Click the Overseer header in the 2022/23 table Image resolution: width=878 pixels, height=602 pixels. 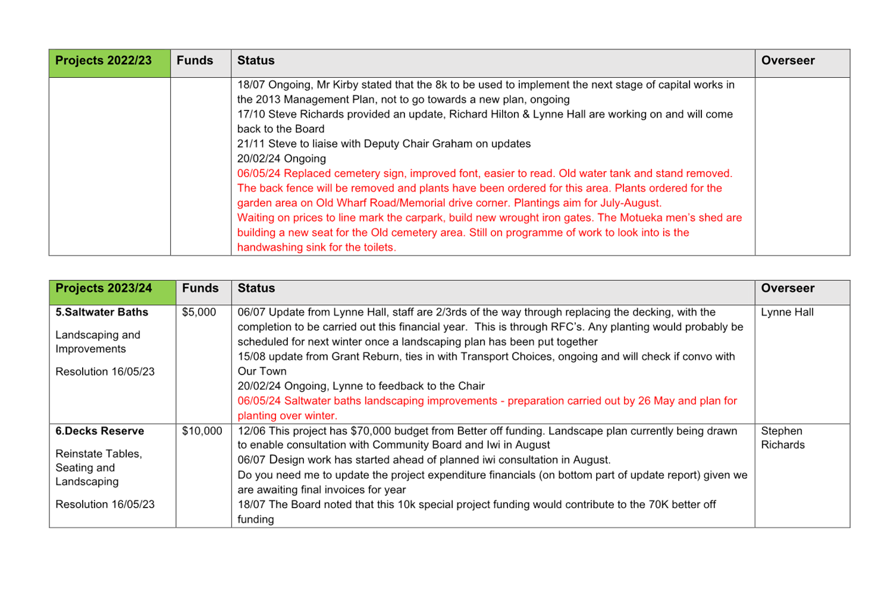(802, 63)
